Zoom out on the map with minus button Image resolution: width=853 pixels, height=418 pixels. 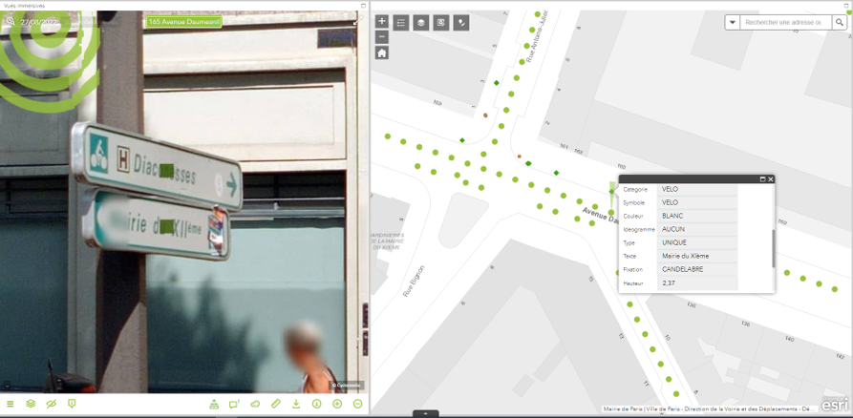click(382, 36)
